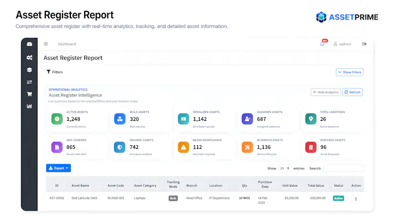The image size is (394, 221).
Task: Sort by the Asset Category column header
Action: [145, 186]
